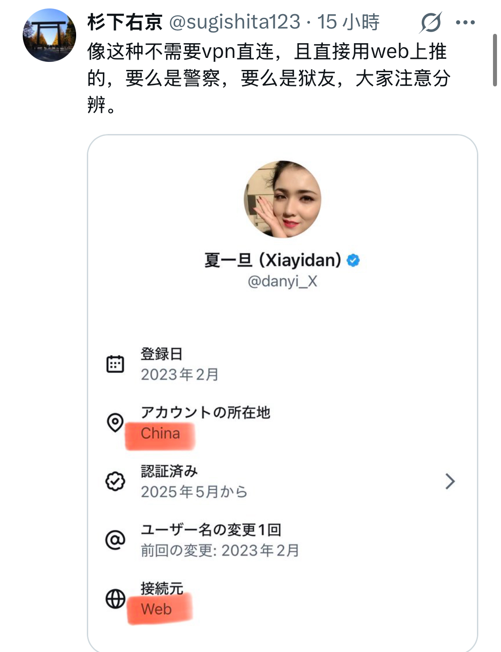Screen dimensions: 501x652
Task: Click the Grok icon on the tweet
Action: [431, 22]
